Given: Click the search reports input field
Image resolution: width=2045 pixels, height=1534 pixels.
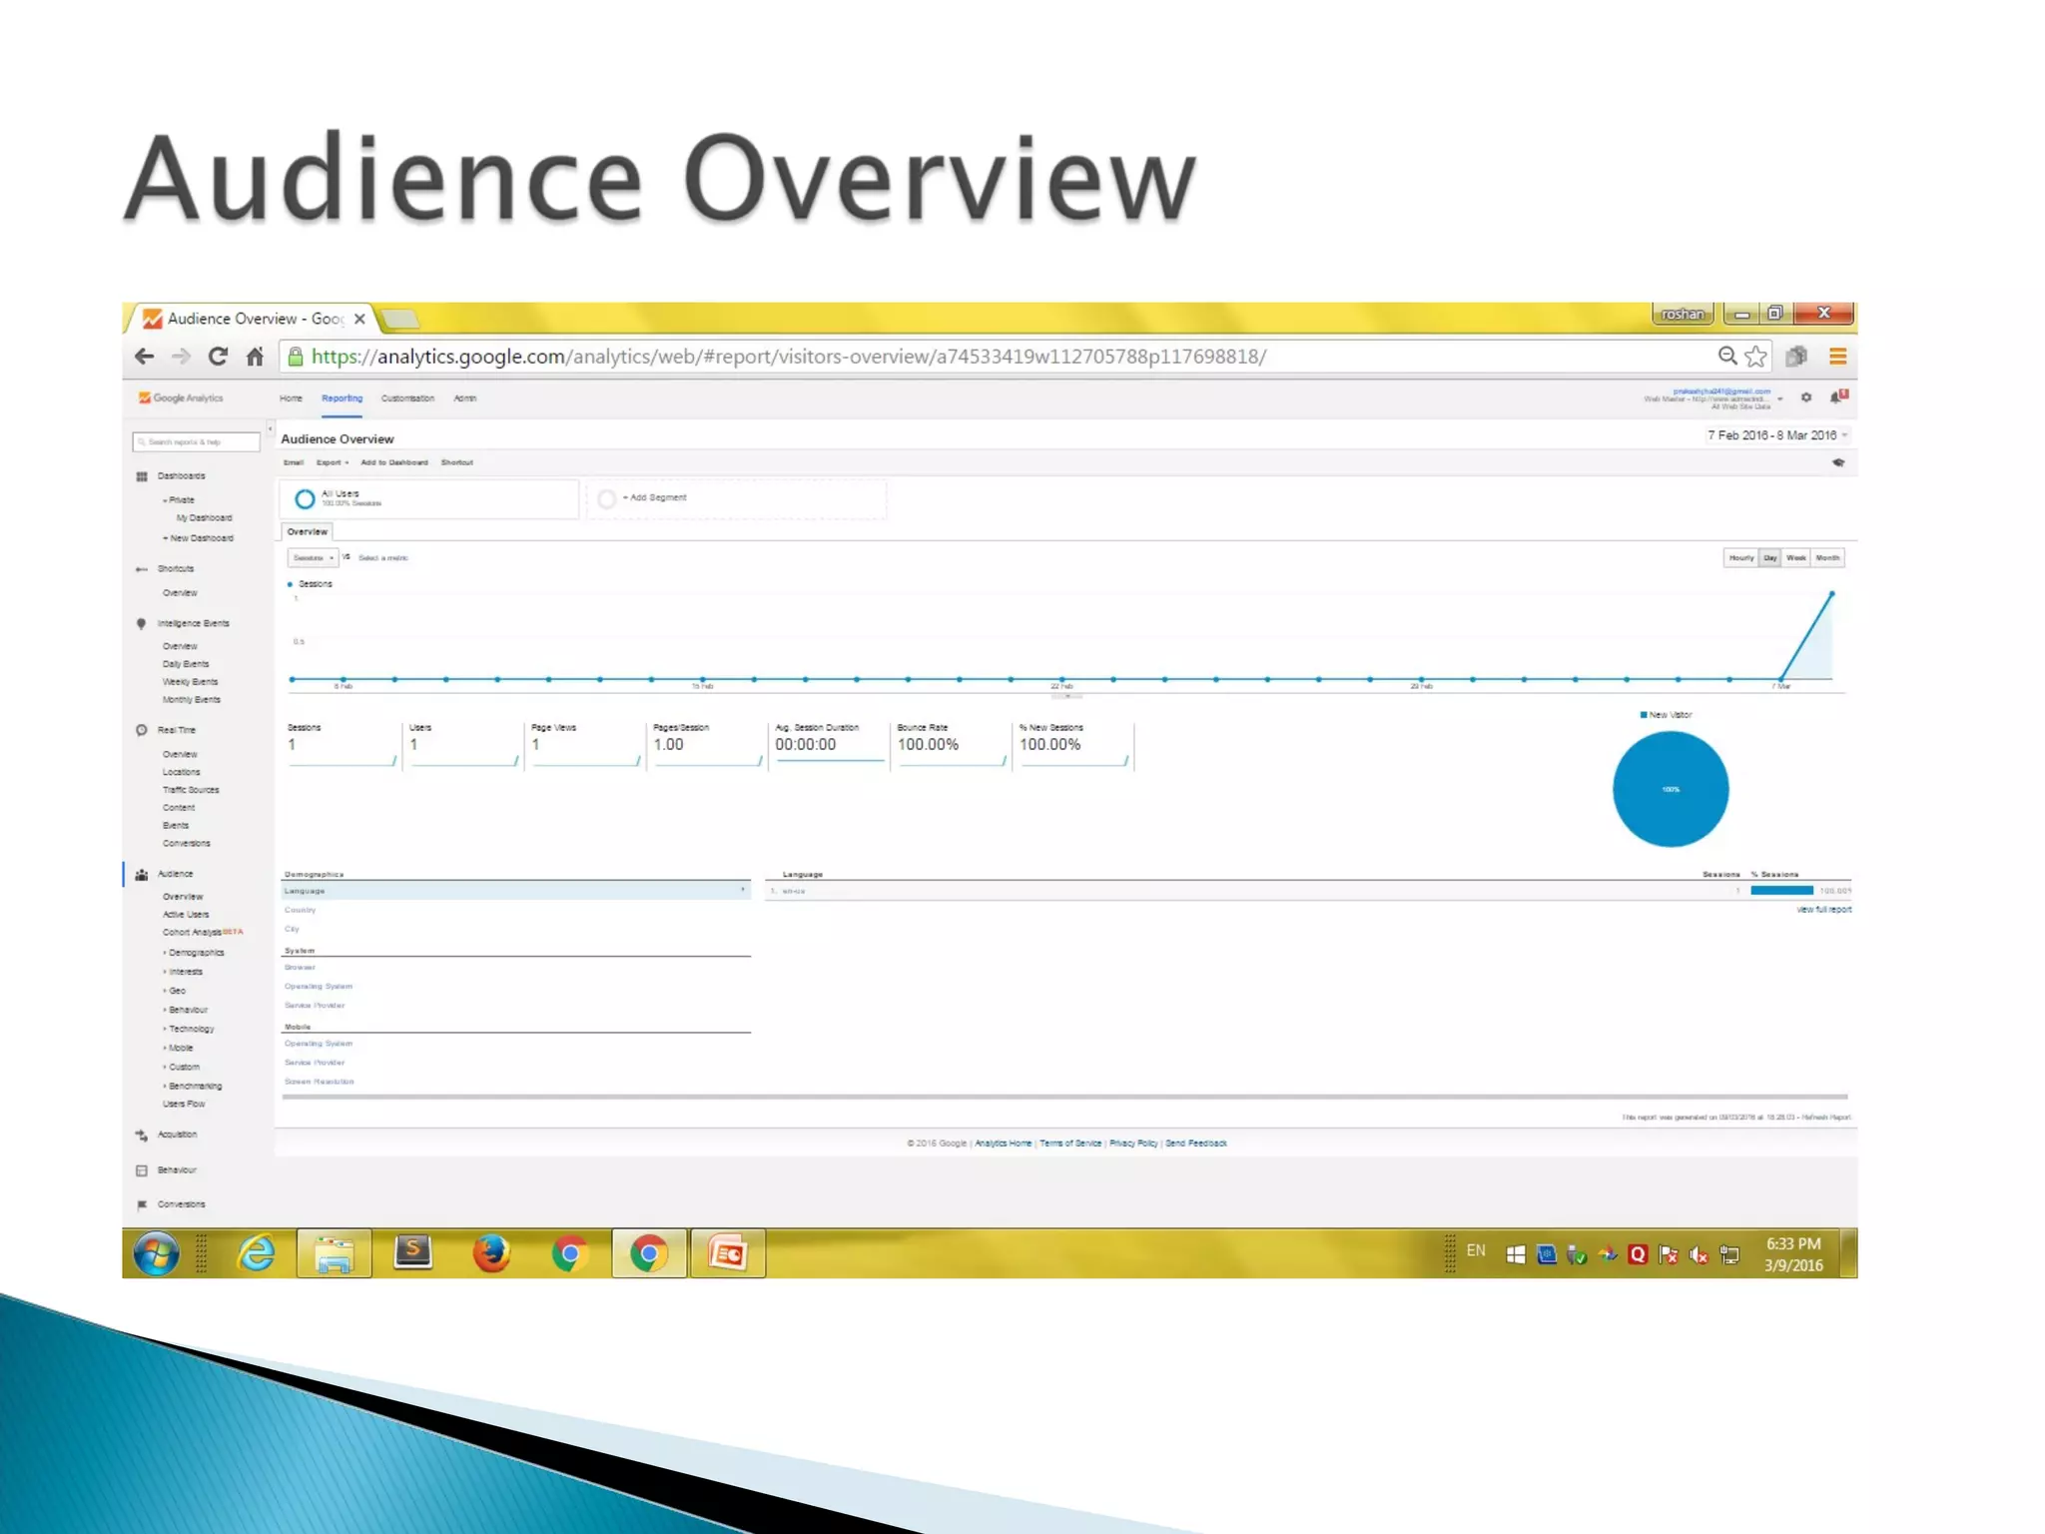Looking at the screenshot, I should tap(197, 441).
